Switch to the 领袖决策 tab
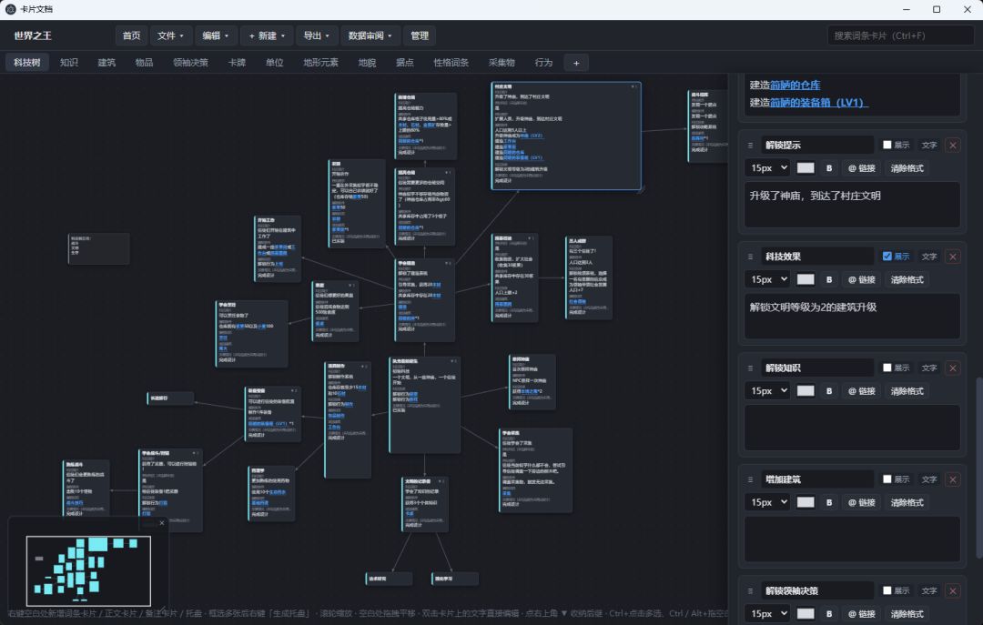The width and height of the screenshot is (983, 625). pos(190,63)
